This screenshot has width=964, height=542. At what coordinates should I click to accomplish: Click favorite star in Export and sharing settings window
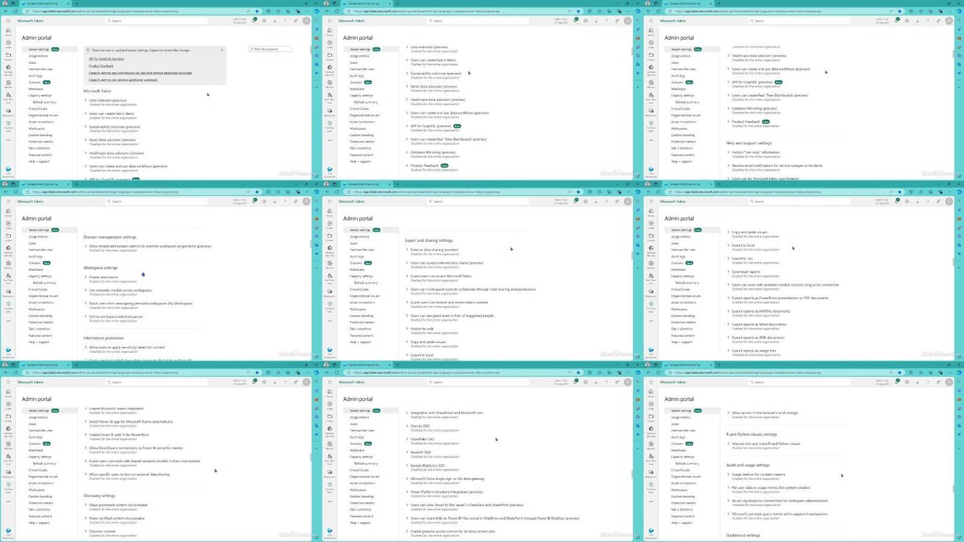tap(578, 192)
